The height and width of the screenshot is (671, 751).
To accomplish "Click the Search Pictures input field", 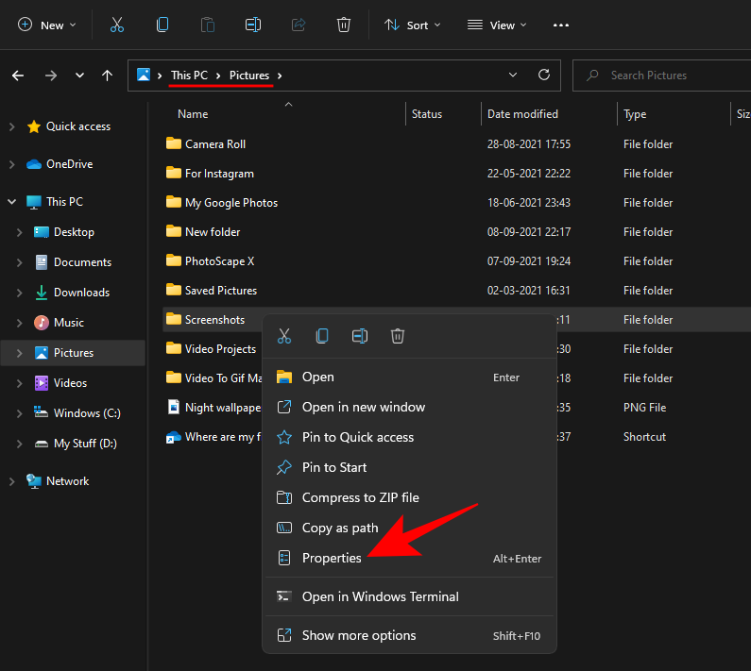I will [x=661, y=75].
